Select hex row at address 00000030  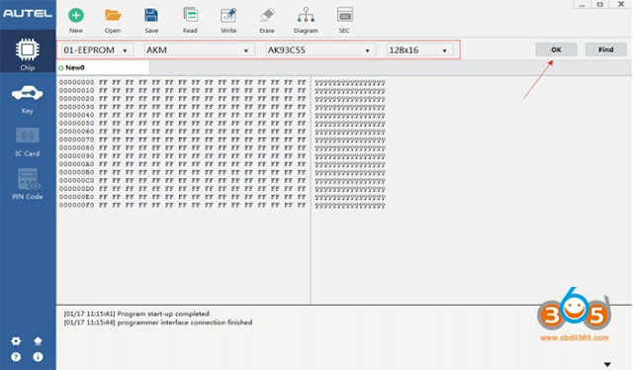[x=182, y=107]
